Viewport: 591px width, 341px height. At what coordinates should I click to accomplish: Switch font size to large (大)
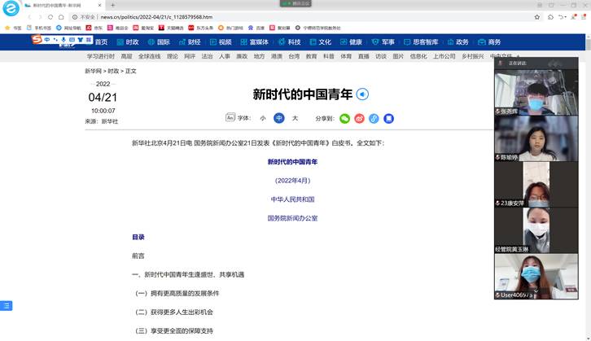coord(295,118)
